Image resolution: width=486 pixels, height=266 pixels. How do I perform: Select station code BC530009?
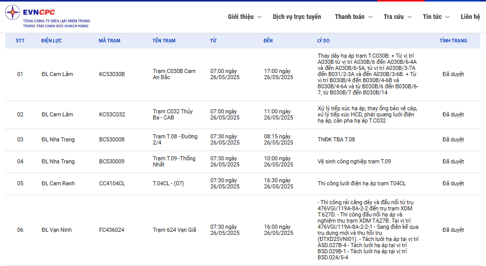(112, 161)
